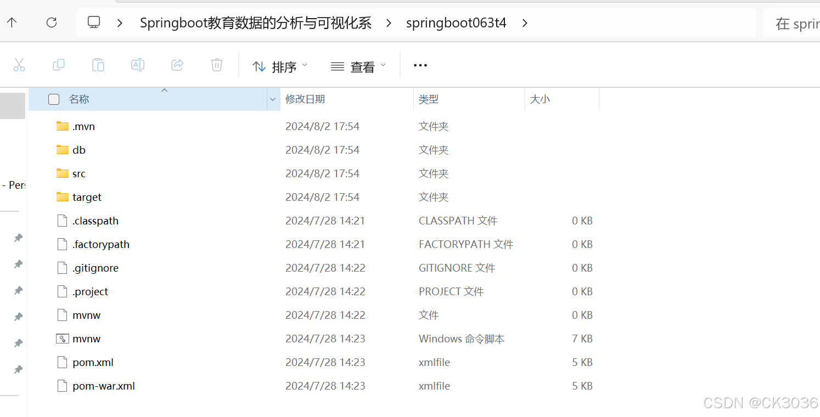This screenshot has height=417, width=820.
Task: Click the Share icon in the toolbar
Action: (x=177, y=65)
